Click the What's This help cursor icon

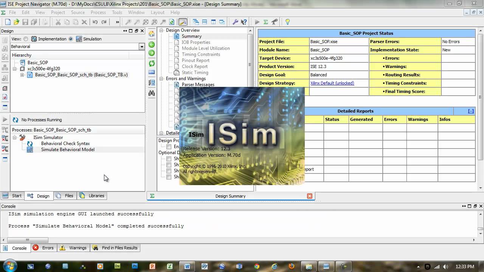(244, 22)
